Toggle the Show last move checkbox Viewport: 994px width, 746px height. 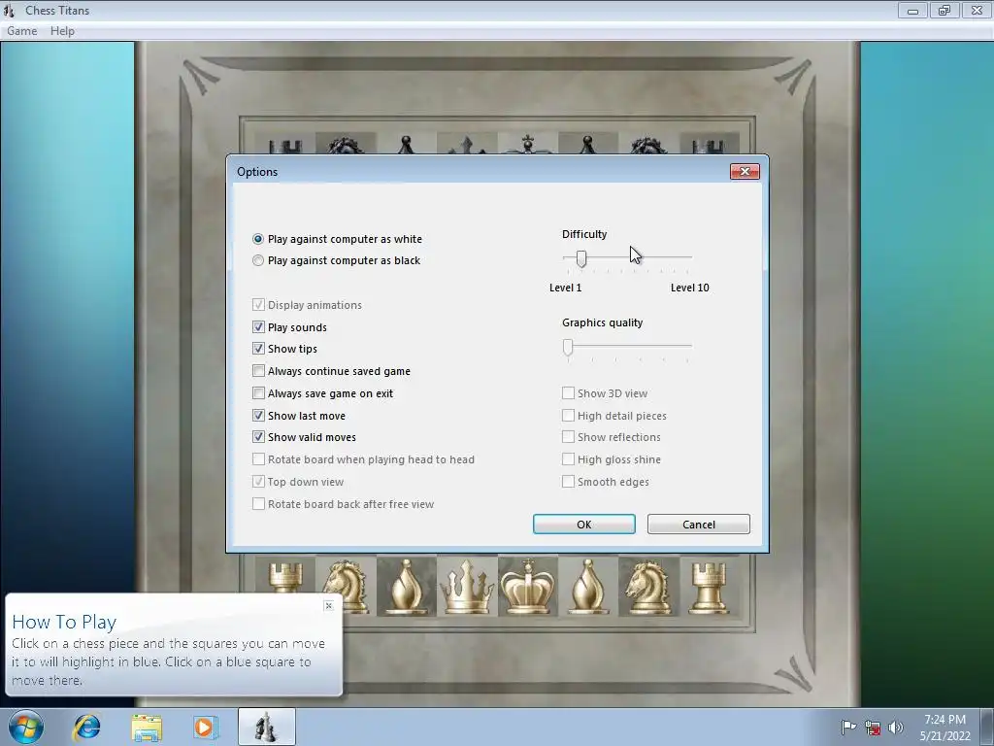[x=258, y=416]
